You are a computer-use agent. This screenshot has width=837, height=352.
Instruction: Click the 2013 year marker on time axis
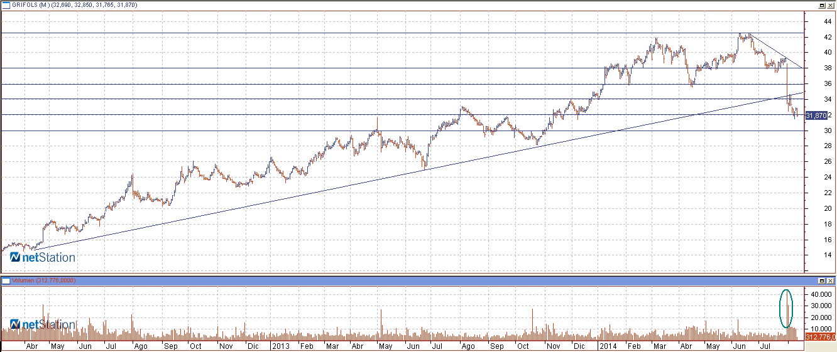(x=280, y=346)
